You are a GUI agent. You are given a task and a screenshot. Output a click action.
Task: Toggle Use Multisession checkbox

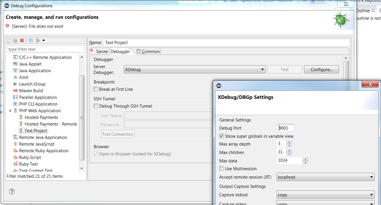pos(222,169)
